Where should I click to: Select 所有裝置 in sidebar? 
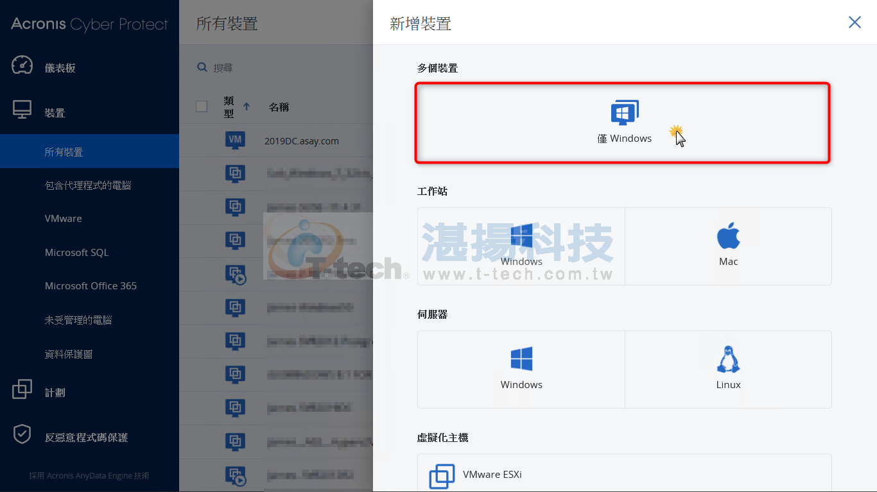pos(89,151)
